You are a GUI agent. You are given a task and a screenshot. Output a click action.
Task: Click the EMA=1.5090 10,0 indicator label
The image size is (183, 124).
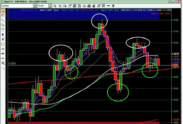pyautogui.click(x=70, y=10)
